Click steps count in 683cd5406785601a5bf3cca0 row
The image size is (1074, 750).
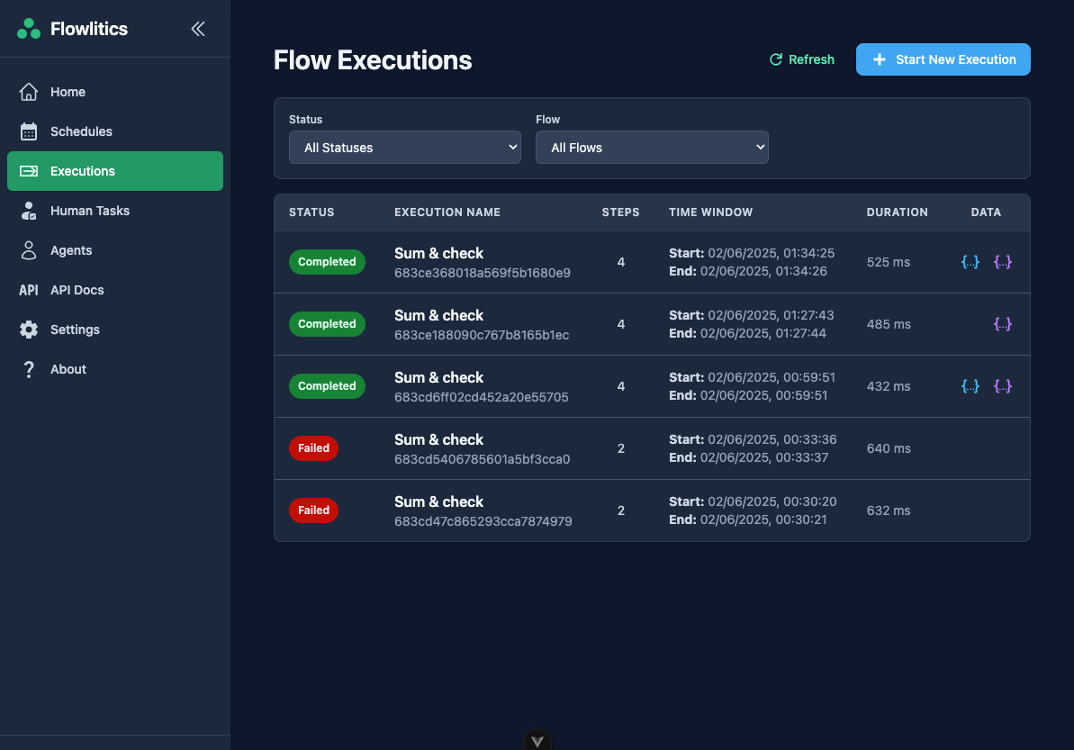620,448
